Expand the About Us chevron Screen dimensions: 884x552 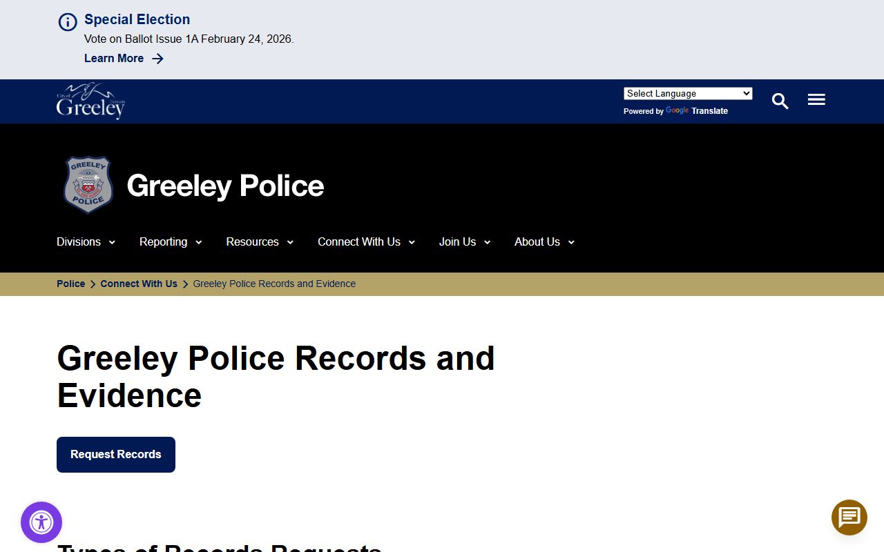coord(571,242)
